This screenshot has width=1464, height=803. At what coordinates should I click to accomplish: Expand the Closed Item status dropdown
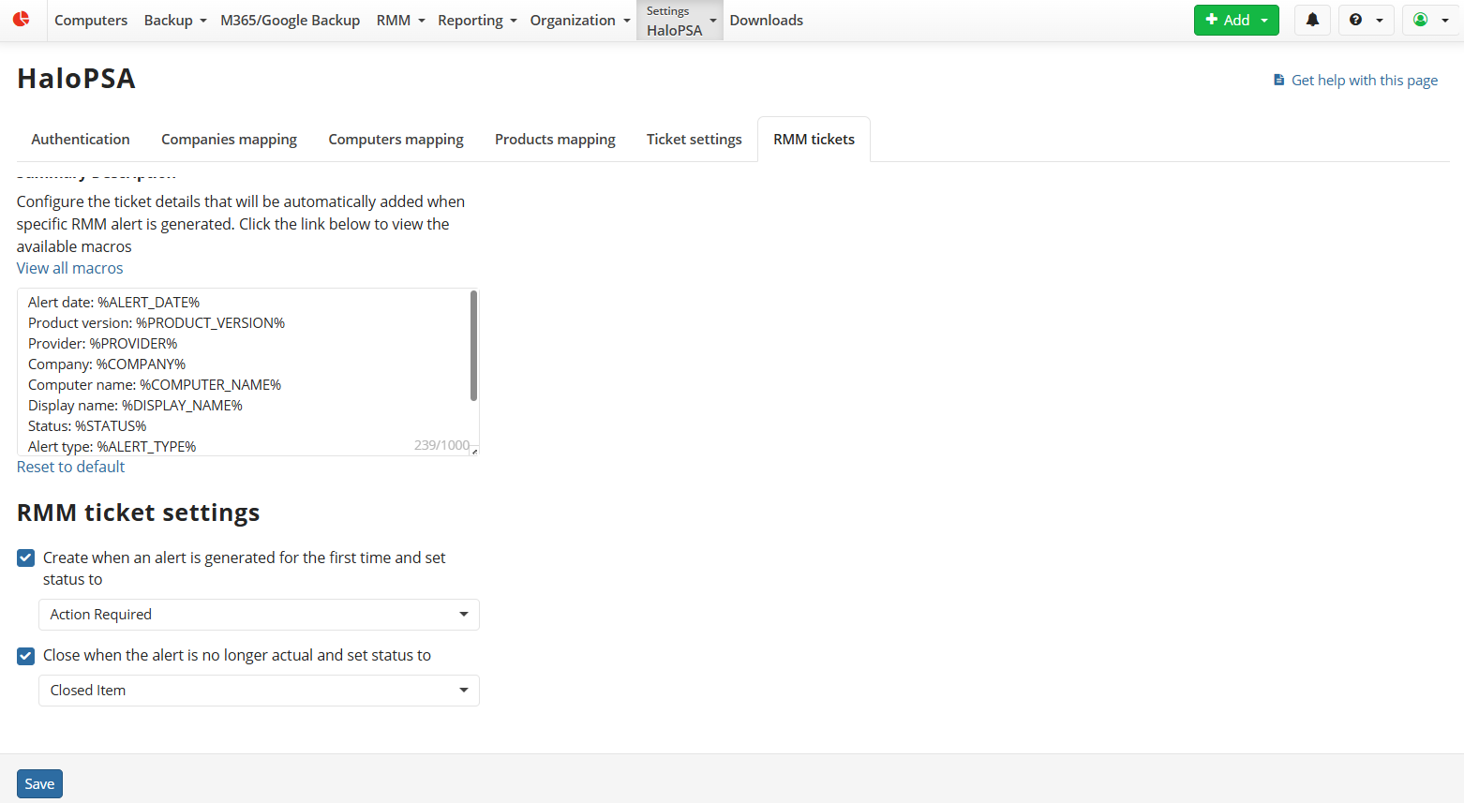pos(259,691)
